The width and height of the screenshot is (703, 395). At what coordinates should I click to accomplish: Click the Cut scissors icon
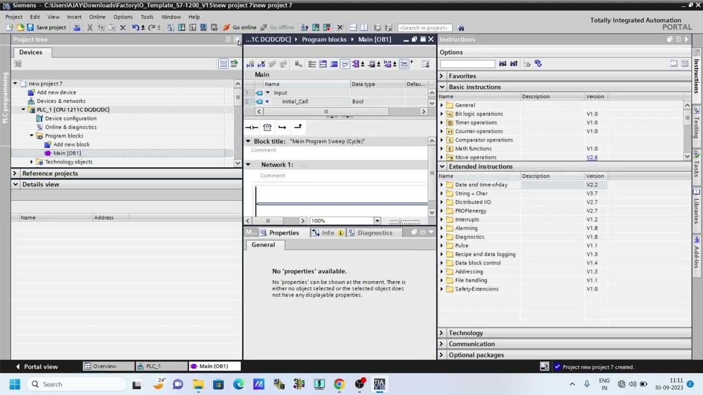pos(90,27)
